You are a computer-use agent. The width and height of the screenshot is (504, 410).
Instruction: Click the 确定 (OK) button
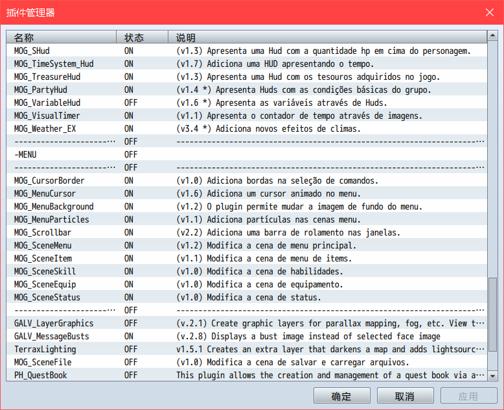tap(341, 396)
